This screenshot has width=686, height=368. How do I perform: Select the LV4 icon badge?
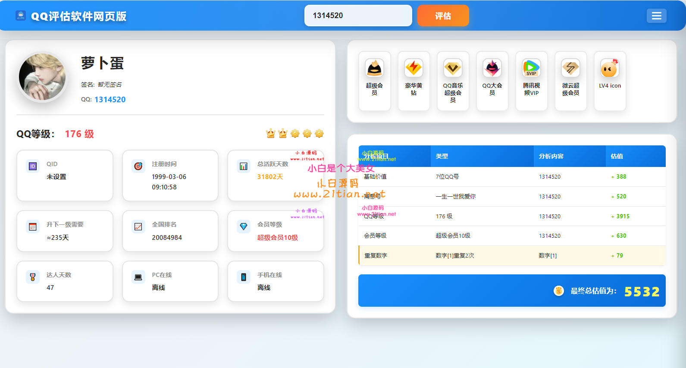pyautogui.click(x=609, y=68)
